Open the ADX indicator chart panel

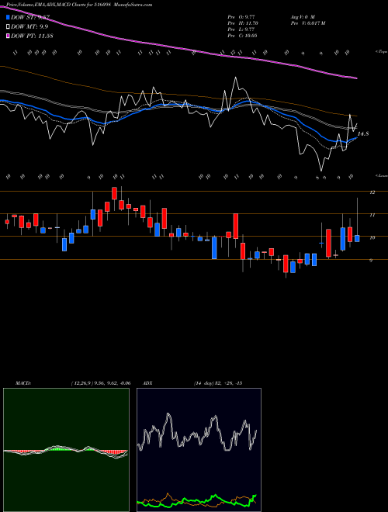199,450
